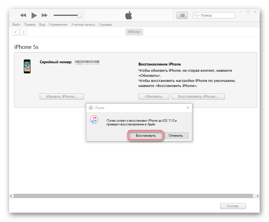Click the iPhone 5s device thumbnail
This screenshot has height=222, width=269.
click(x=27, y=66)
